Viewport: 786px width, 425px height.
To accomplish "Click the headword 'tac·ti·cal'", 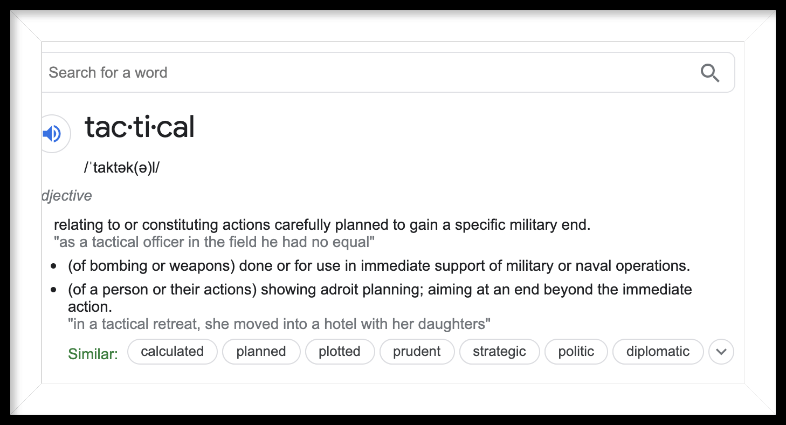I will 139,128.
